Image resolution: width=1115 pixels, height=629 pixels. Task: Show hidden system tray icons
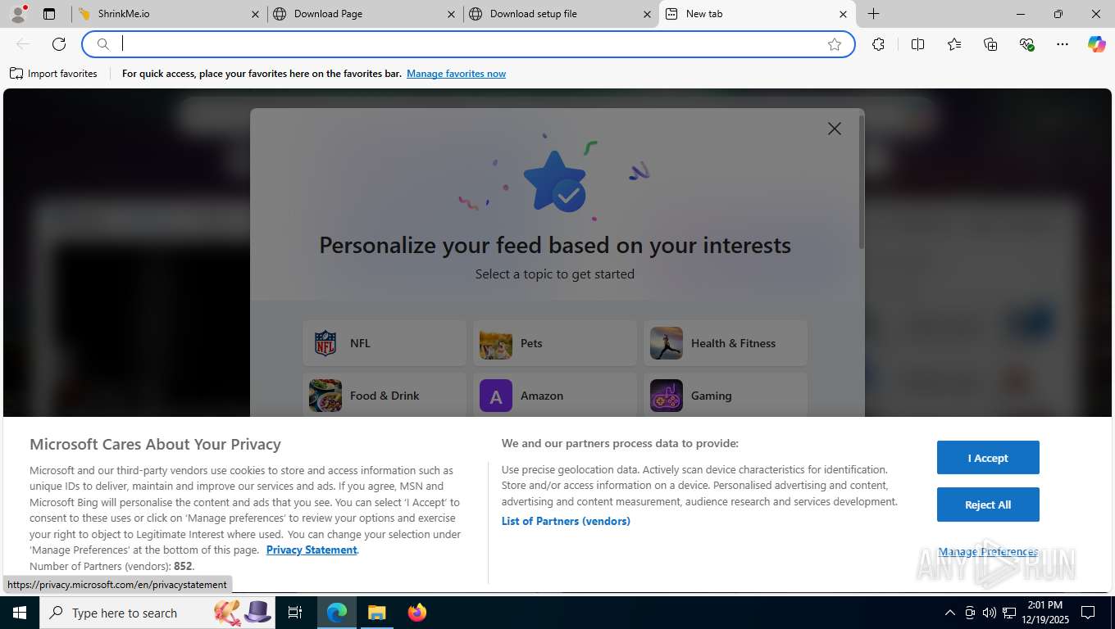click(x=950, y=613)
